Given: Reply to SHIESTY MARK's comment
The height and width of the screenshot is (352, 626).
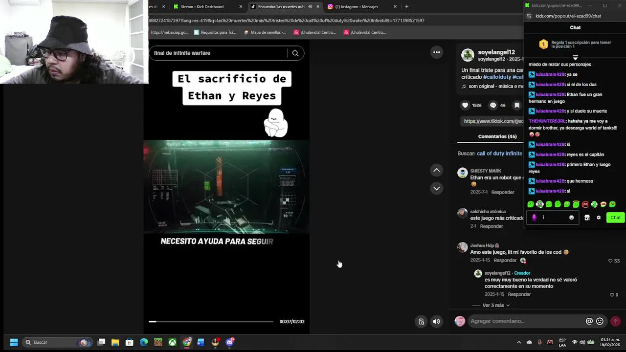Looking at the screenshot, I should point(503,193).
